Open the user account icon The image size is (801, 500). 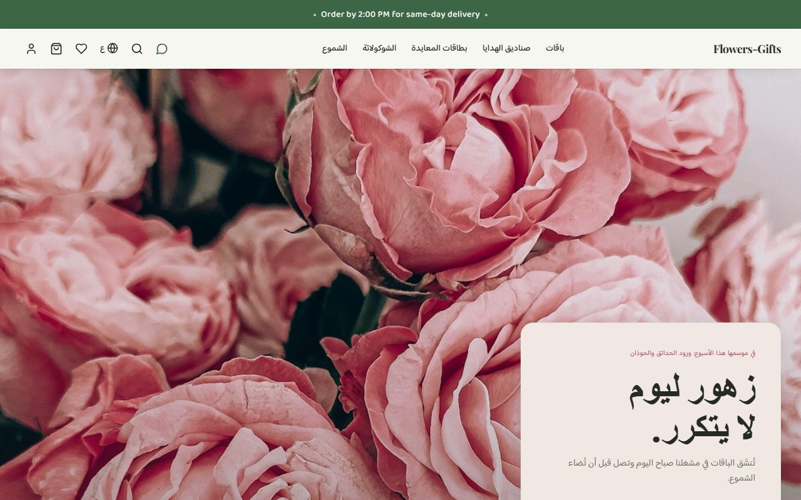tap(31, 49)
